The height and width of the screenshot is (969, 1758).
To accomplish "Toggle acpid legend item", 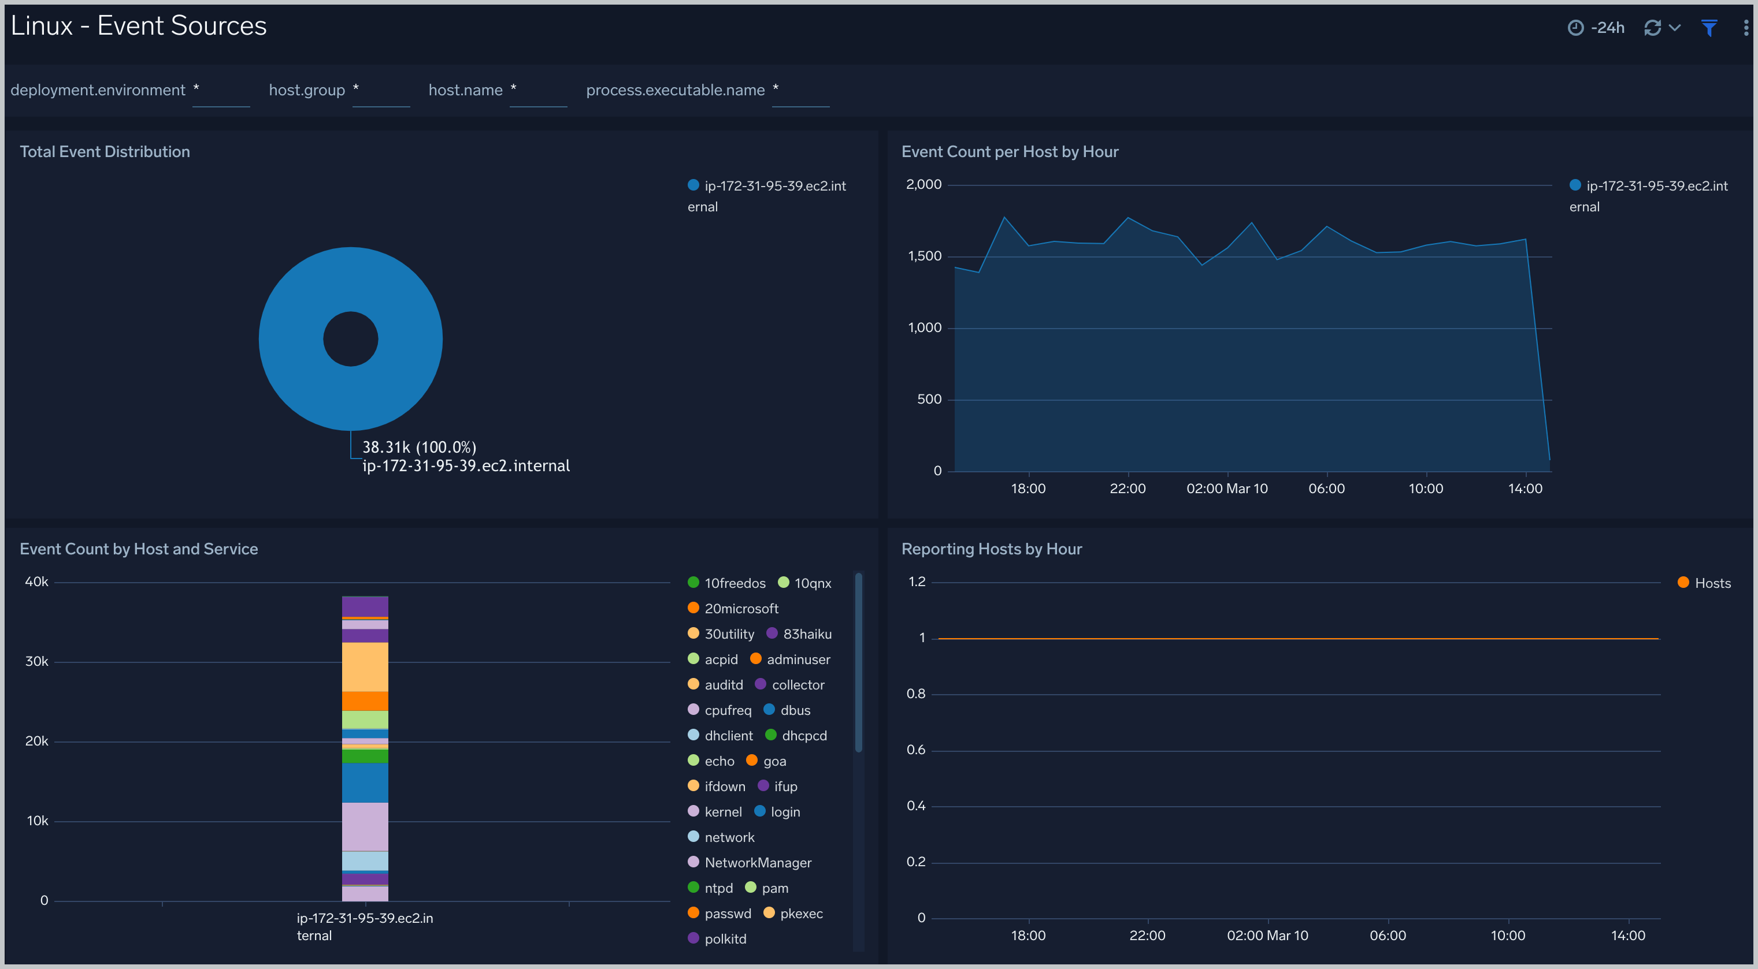I will (x=713, y=659).
